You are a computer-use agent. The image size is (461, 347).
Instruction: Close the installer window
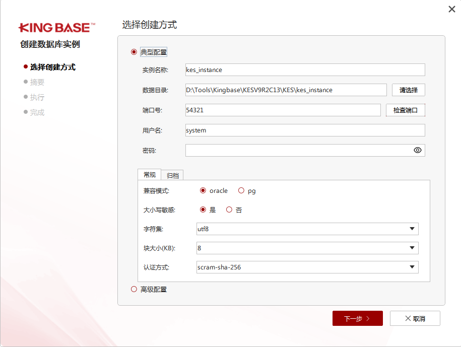pos(451,9)
